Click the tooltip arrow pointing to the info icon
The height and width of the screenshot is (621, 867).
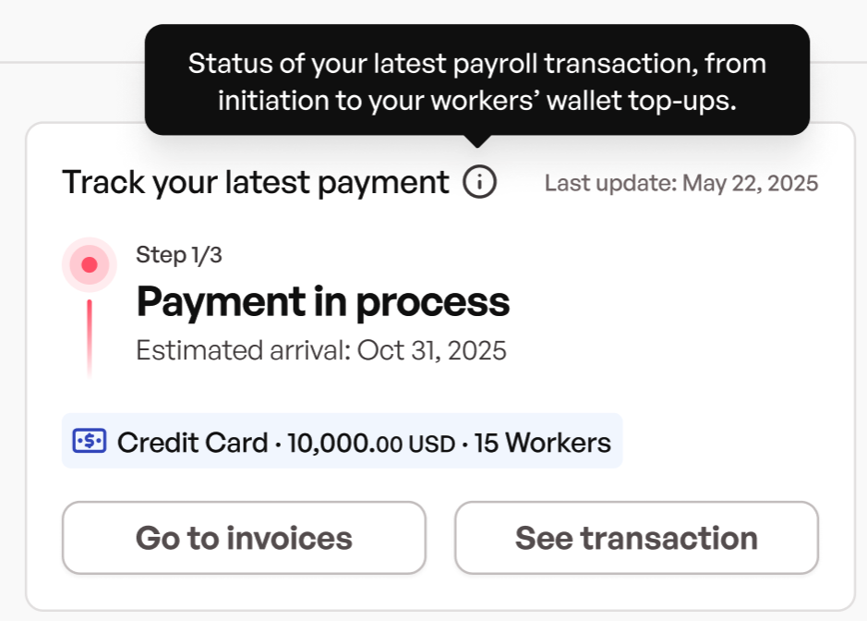pos(477,139)
